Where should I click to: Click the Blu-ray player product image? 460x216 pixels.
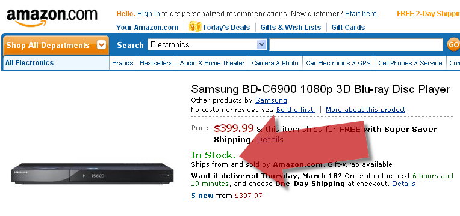click(x=92, y=173)
